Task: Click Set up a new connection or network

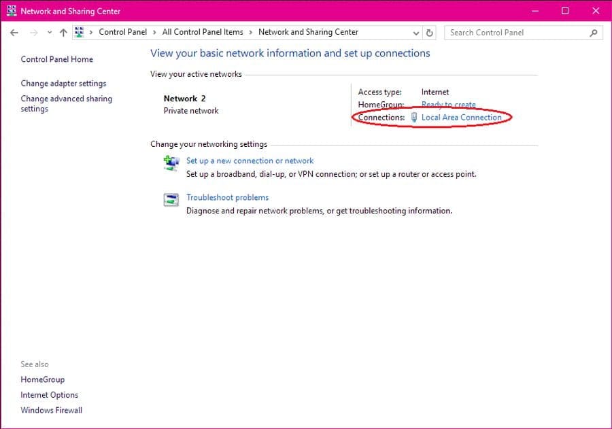Action: pos(250,161)
